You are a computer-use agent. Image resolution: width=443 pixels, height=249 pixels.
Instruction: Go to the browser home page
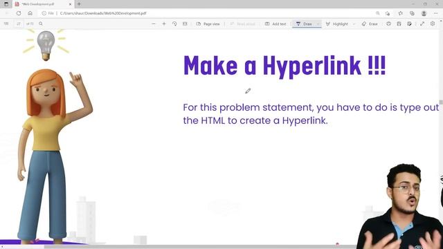[30, 13]
